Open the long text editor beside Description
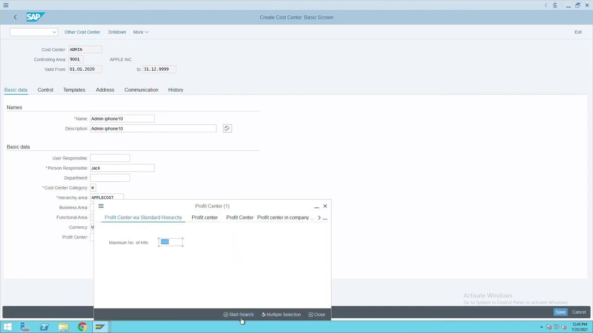The height and width of the screenshot is (333, 593). coord(227,129)
